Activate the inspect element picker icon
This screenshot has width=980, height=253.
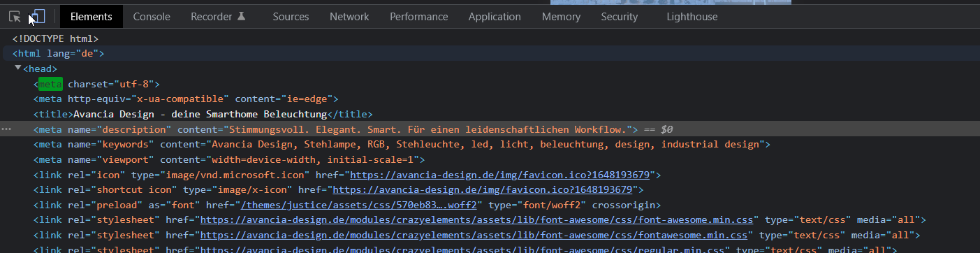click(15, 17)
